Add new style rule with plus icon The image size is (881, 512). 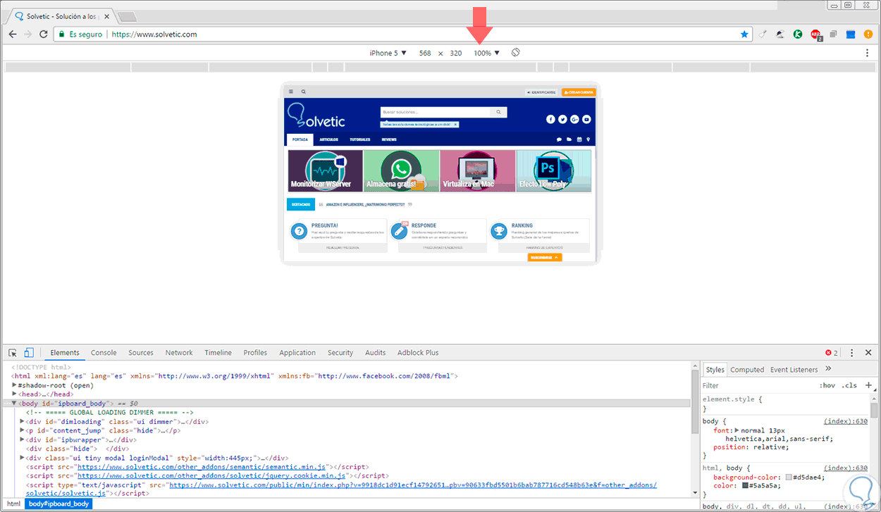pyautogui.click(x=868, y=385)
